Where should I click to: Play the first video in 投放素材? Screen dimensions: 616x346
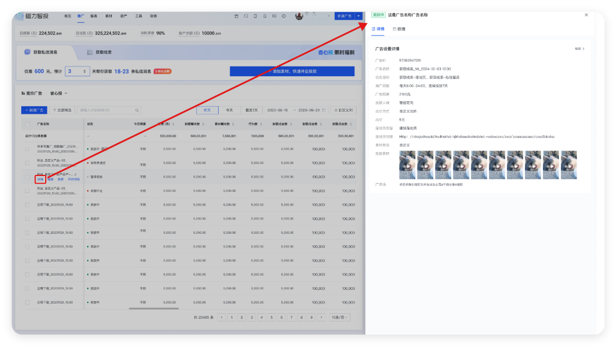(407, 165)
